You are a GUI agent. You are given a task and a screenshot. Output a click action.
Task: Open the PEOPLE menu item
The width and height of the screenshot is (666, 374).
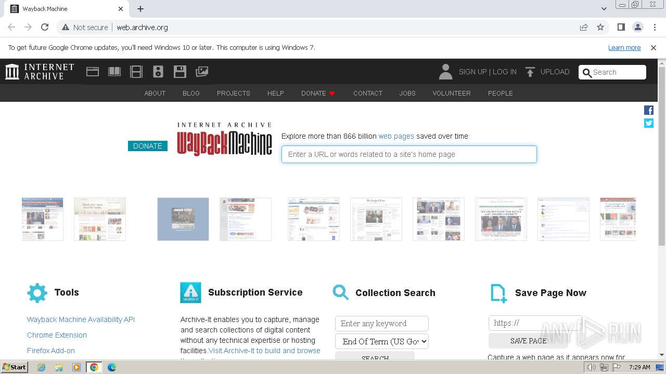501,94
